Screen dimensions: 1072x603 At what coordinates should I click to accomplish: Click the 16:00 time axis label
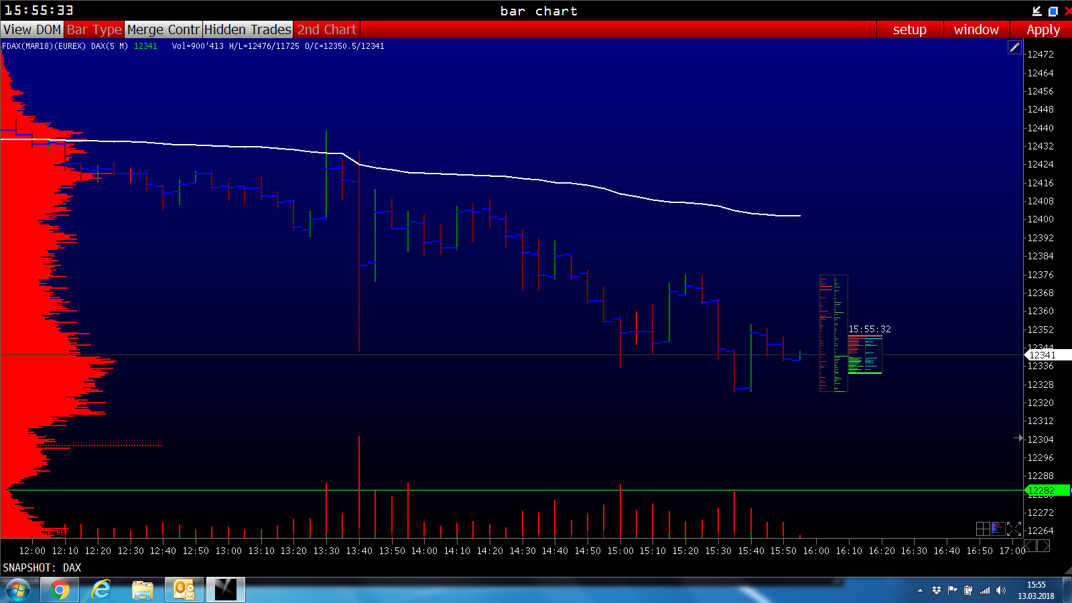[x=816, y=551]
